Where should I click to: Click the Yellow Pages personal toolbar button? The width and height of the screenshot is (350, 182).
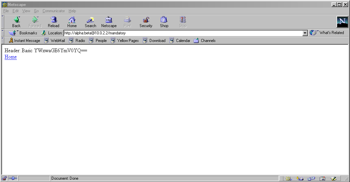point(125,41)
